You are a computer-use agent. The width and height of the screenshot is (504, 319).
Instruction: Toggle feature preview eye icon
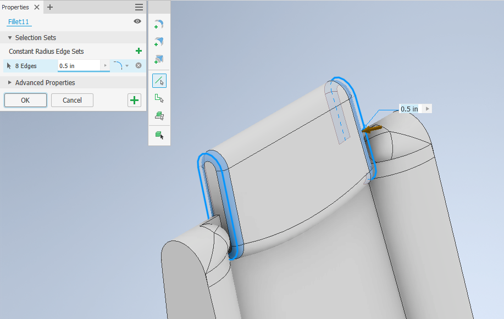tap(137, 21)
